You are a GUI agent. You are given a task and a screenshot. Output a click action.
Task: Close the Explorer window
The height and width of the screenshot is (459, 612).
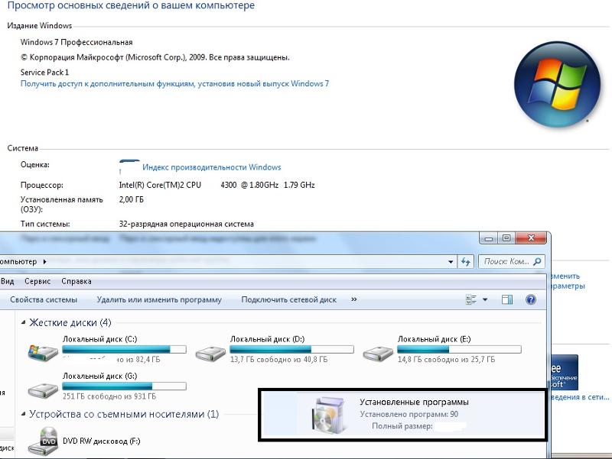click(x=531, y=238)
